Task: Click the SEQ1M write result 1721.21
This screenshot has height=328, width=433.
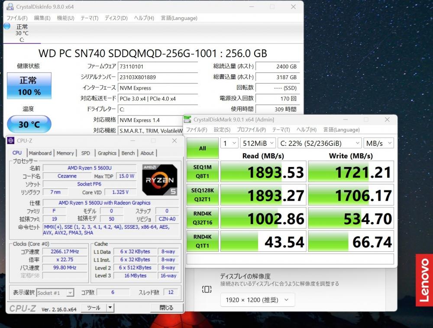Action: 351,172
